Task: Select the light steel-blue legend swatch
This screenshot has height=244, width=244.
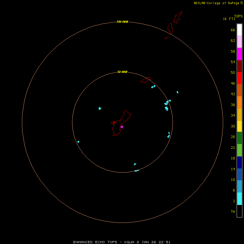Action: tap(239, 187)
